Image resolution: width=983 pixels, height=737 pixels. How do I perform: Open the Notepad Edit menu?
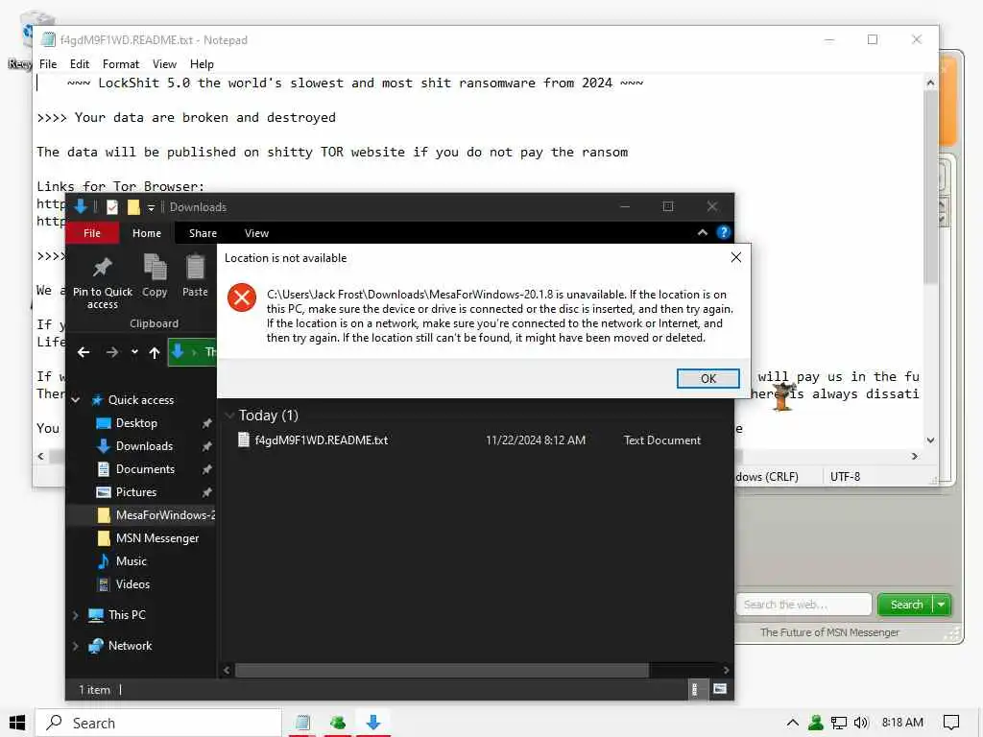pos(79,64)
